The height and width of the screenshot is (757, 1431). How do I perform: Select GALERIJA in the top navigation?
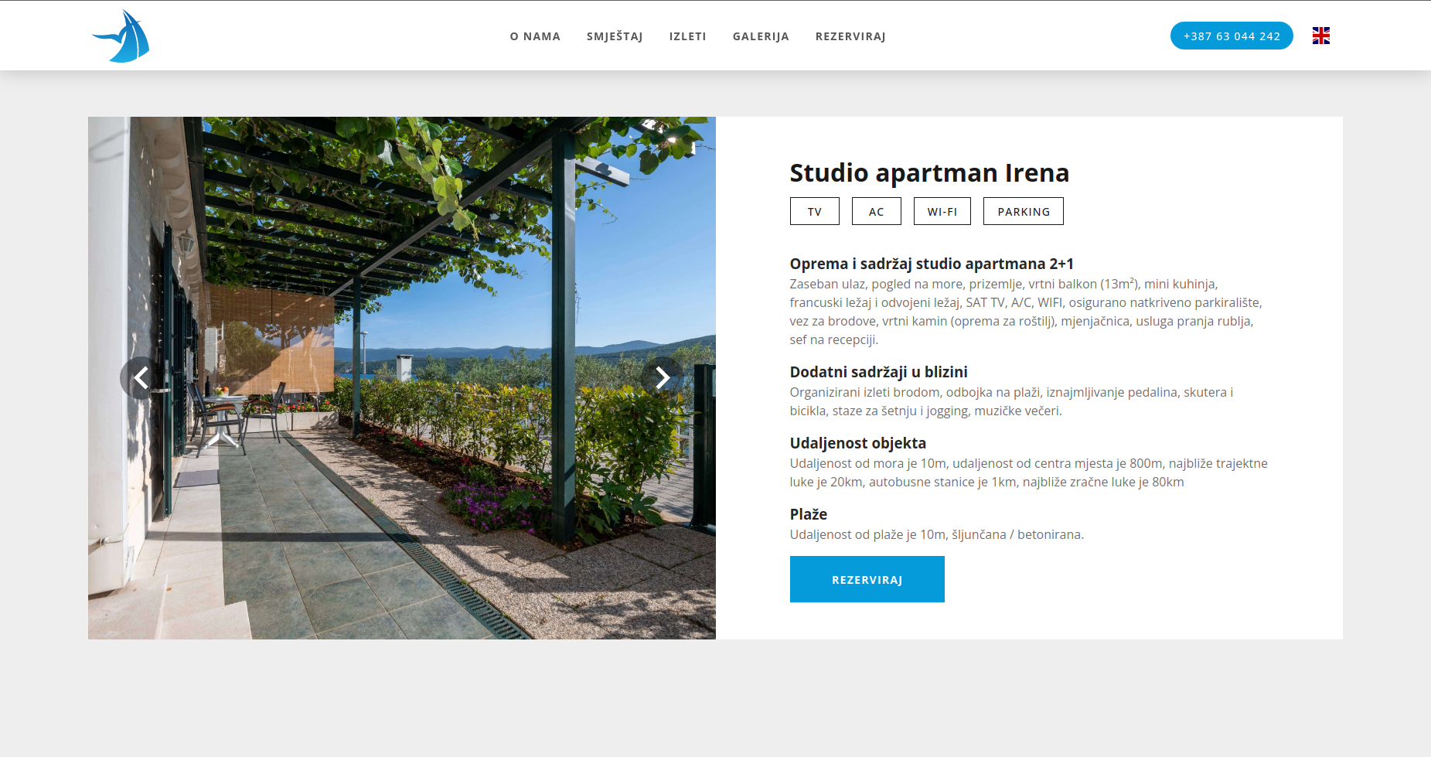(761, 36)
